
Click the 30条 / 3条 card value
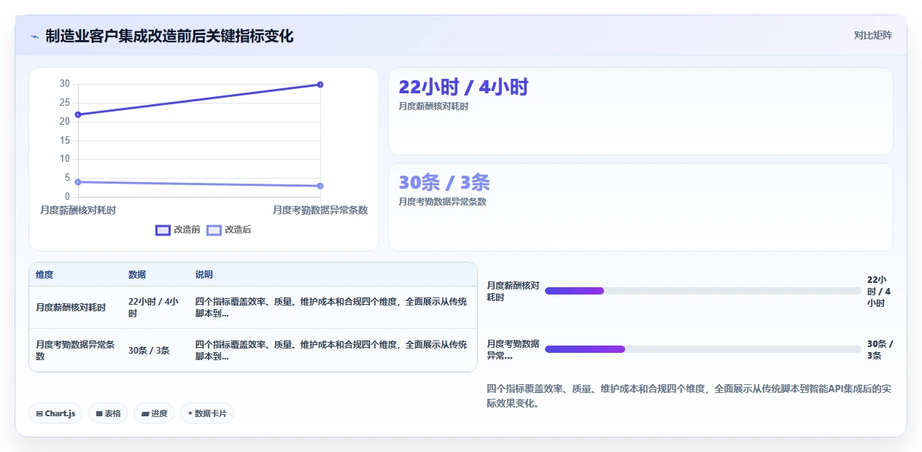(x=444, y=182)
